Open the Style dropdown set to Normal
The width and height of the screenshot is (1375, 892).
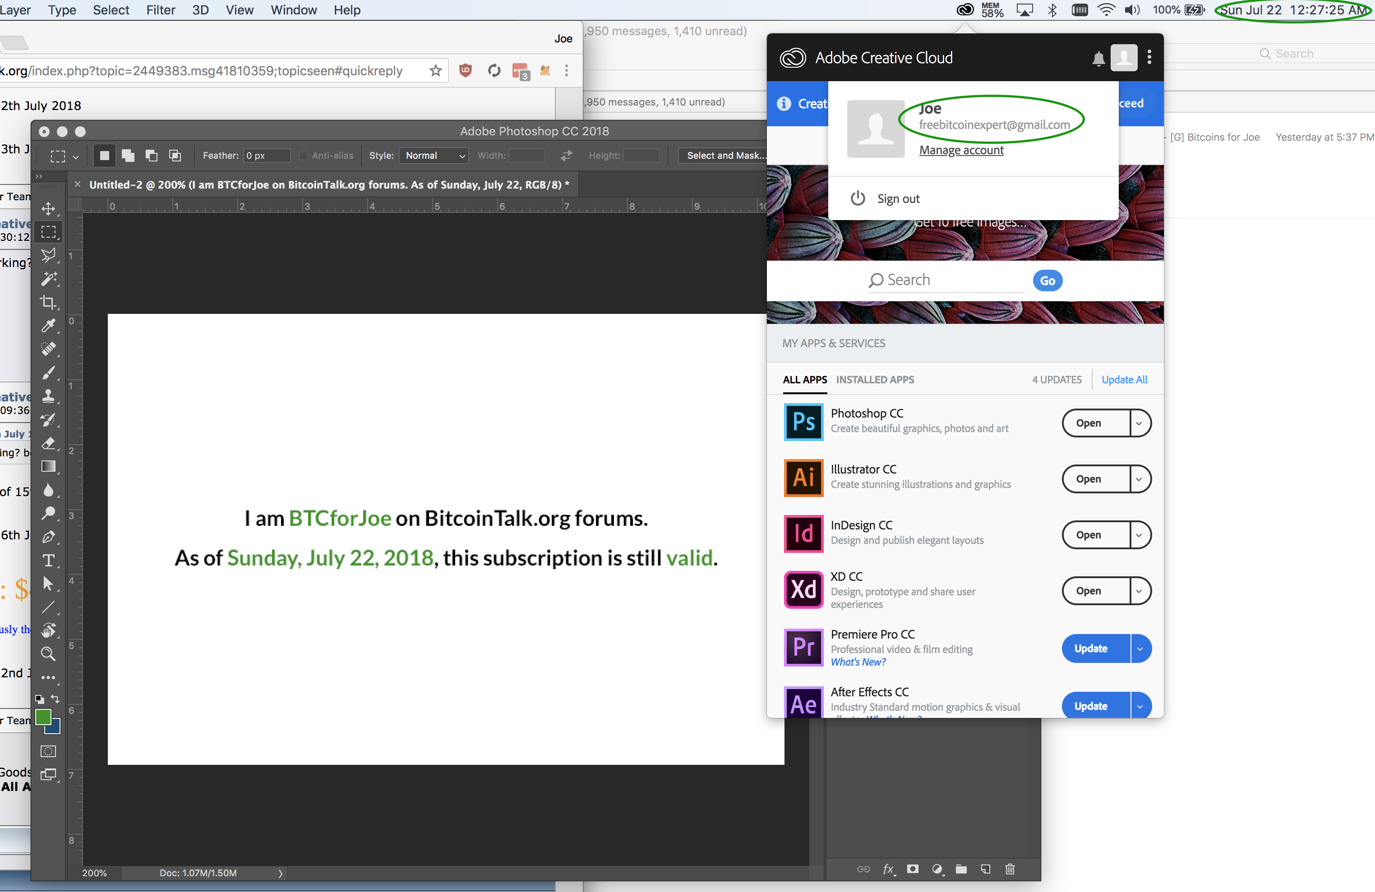click(x=434, y=155)
